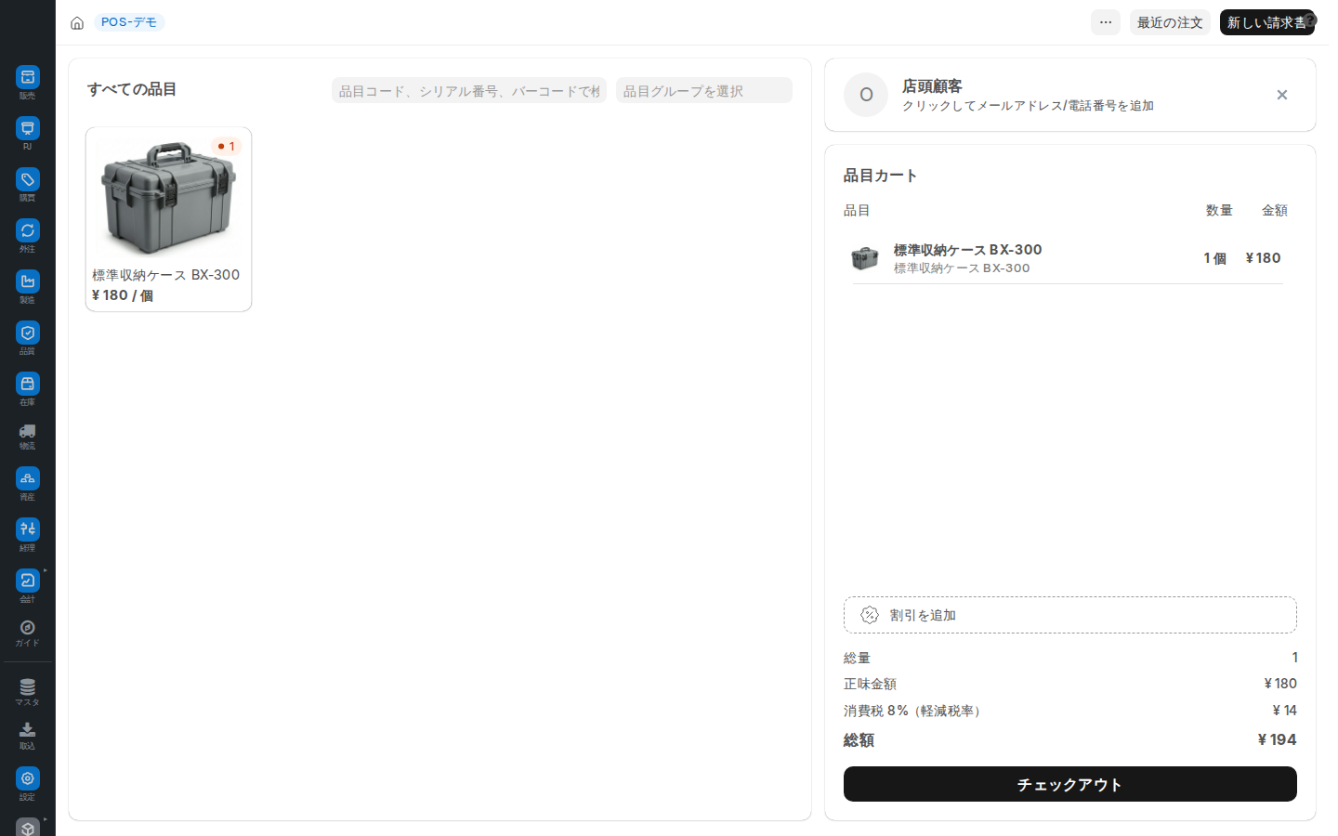
Task: Open the 取込 (Import) download icon
Action: pyautogui.click(x=28, y=730)
